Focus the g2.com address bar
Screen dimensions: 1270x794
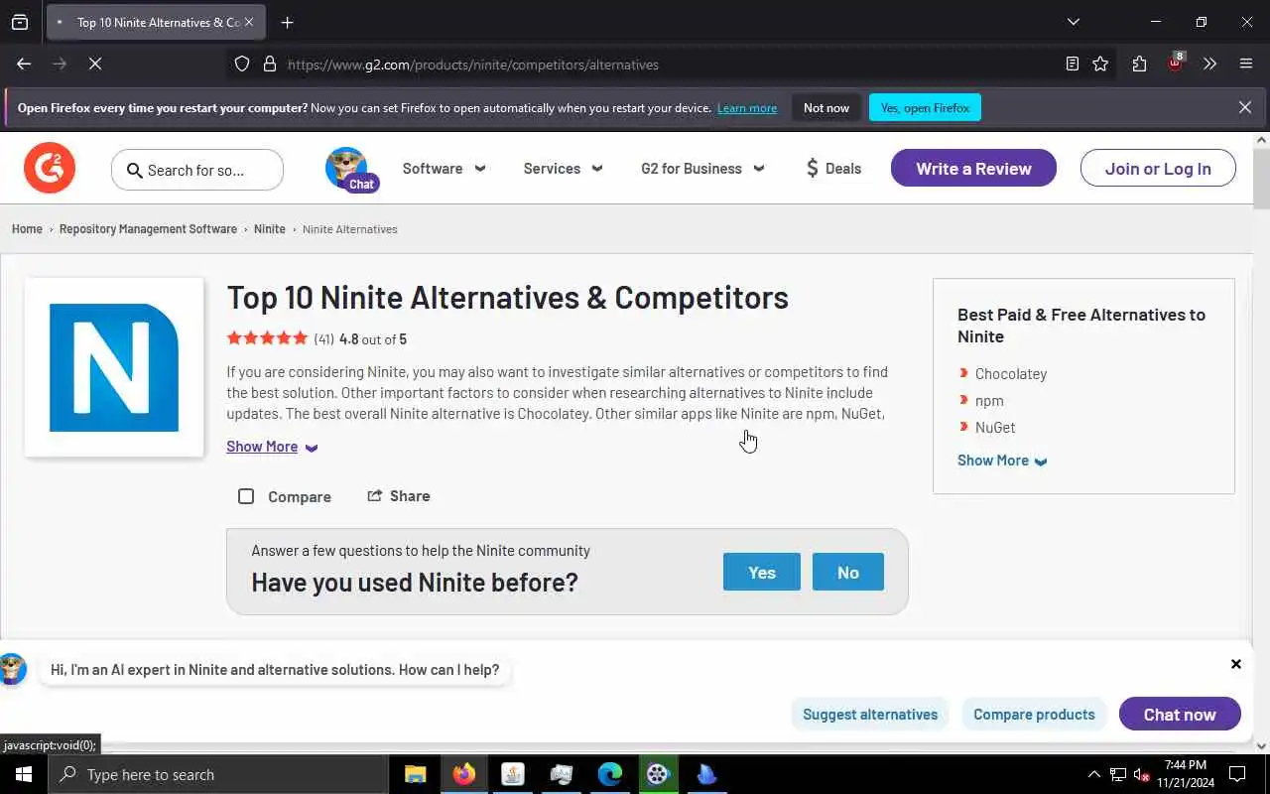(665, 65)
